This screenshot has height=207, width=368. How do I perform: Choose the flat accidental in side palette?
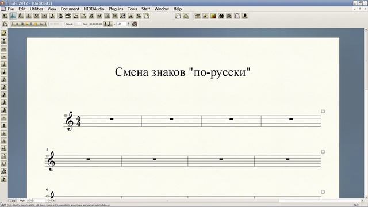(4, 133)
